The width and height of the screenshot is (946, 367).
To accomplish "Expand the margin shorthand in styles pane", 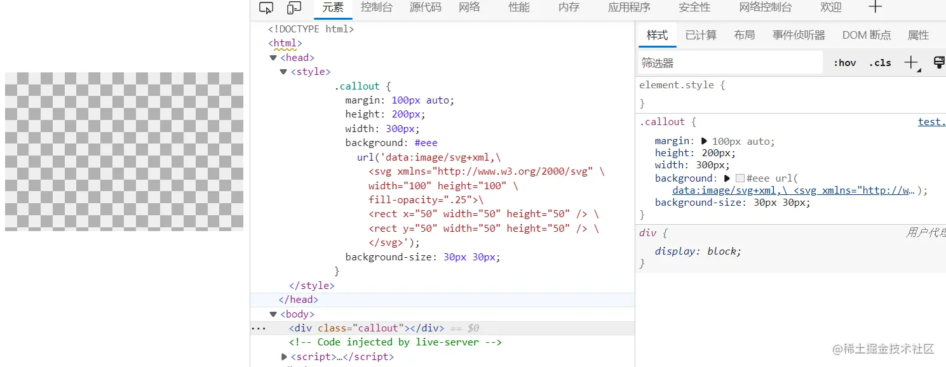I will (x=704, y=141).
